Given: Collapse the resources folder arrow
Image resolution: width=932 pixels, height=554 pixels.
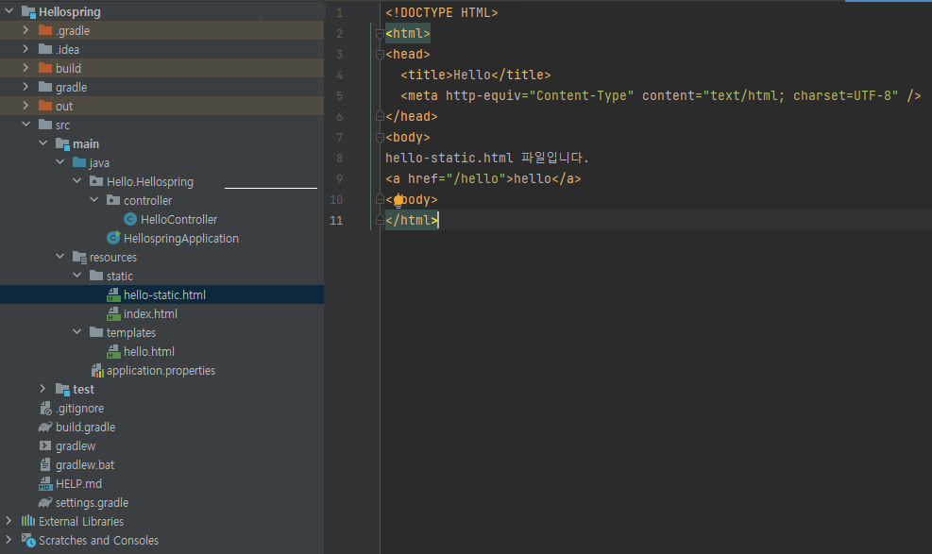Looking at the screenshot, I should tap(60, 257).
